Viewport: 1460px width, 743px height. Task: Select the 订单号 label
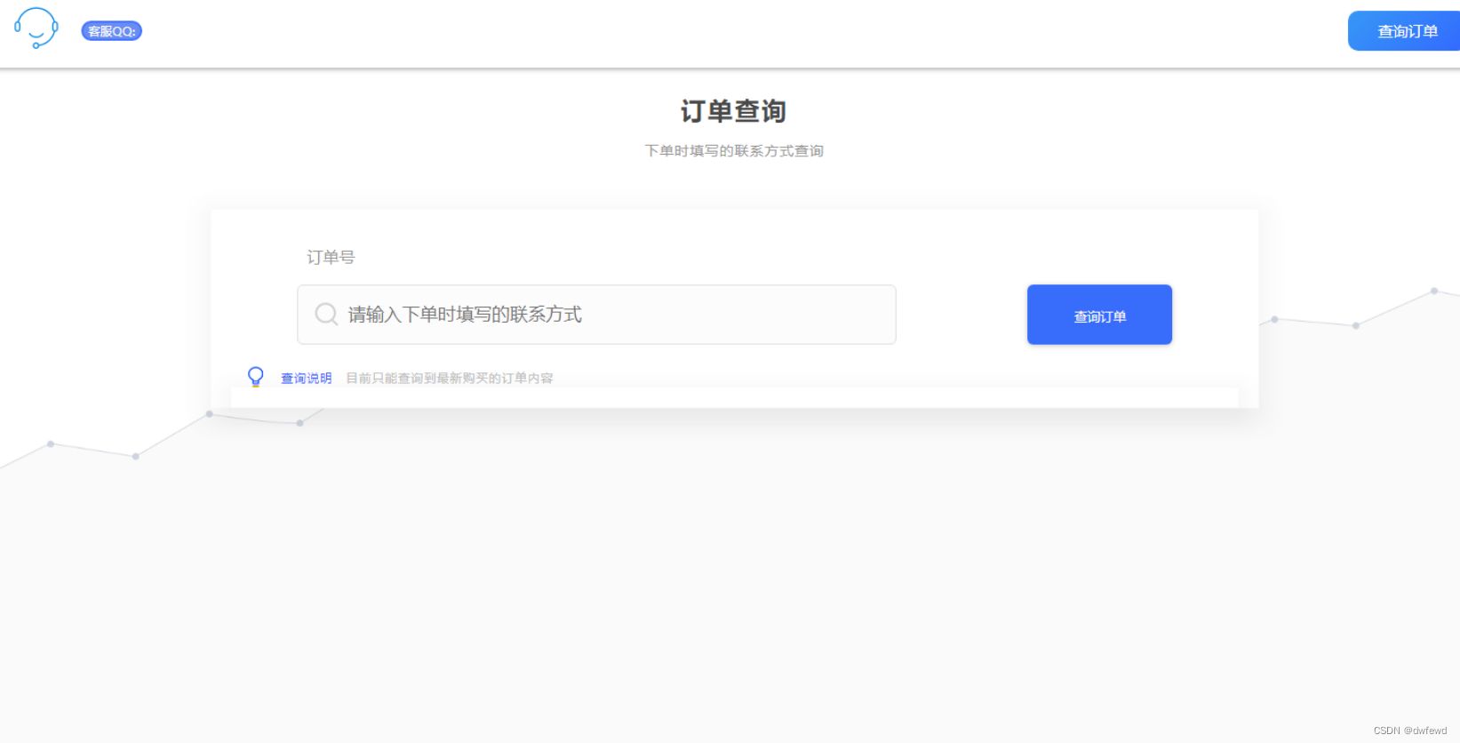pyautogui.click(x=331, y=258)
